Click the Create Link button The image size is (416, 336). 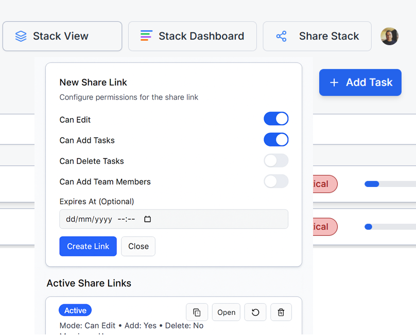pyautogui.click(x=88, y=246)
